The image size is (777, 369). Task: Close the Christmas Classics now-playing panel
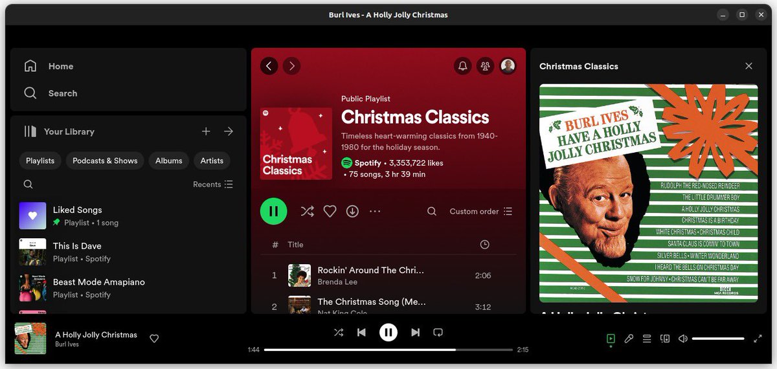click(x=749, y=66)
